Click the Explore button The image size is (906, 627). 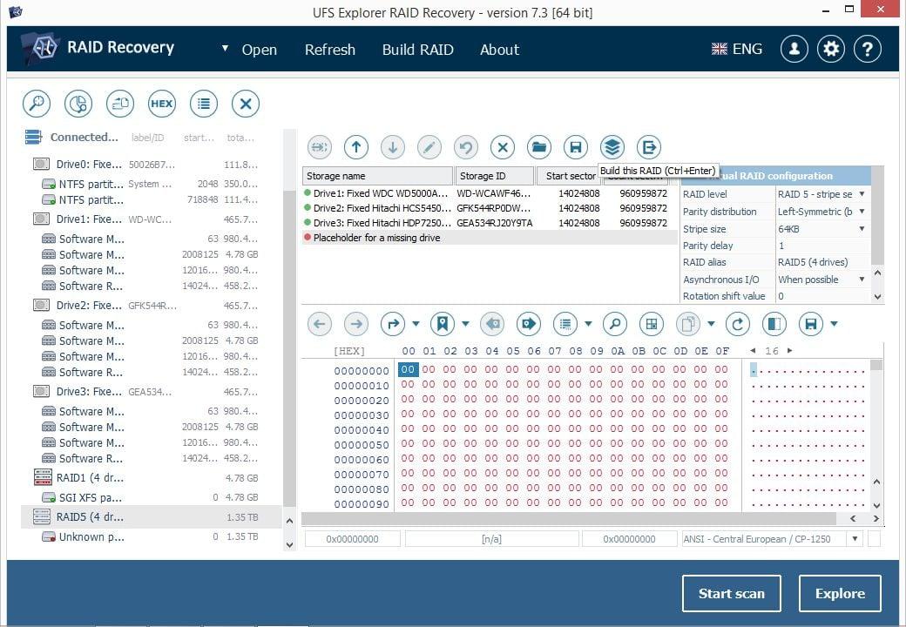click(840, 594)
